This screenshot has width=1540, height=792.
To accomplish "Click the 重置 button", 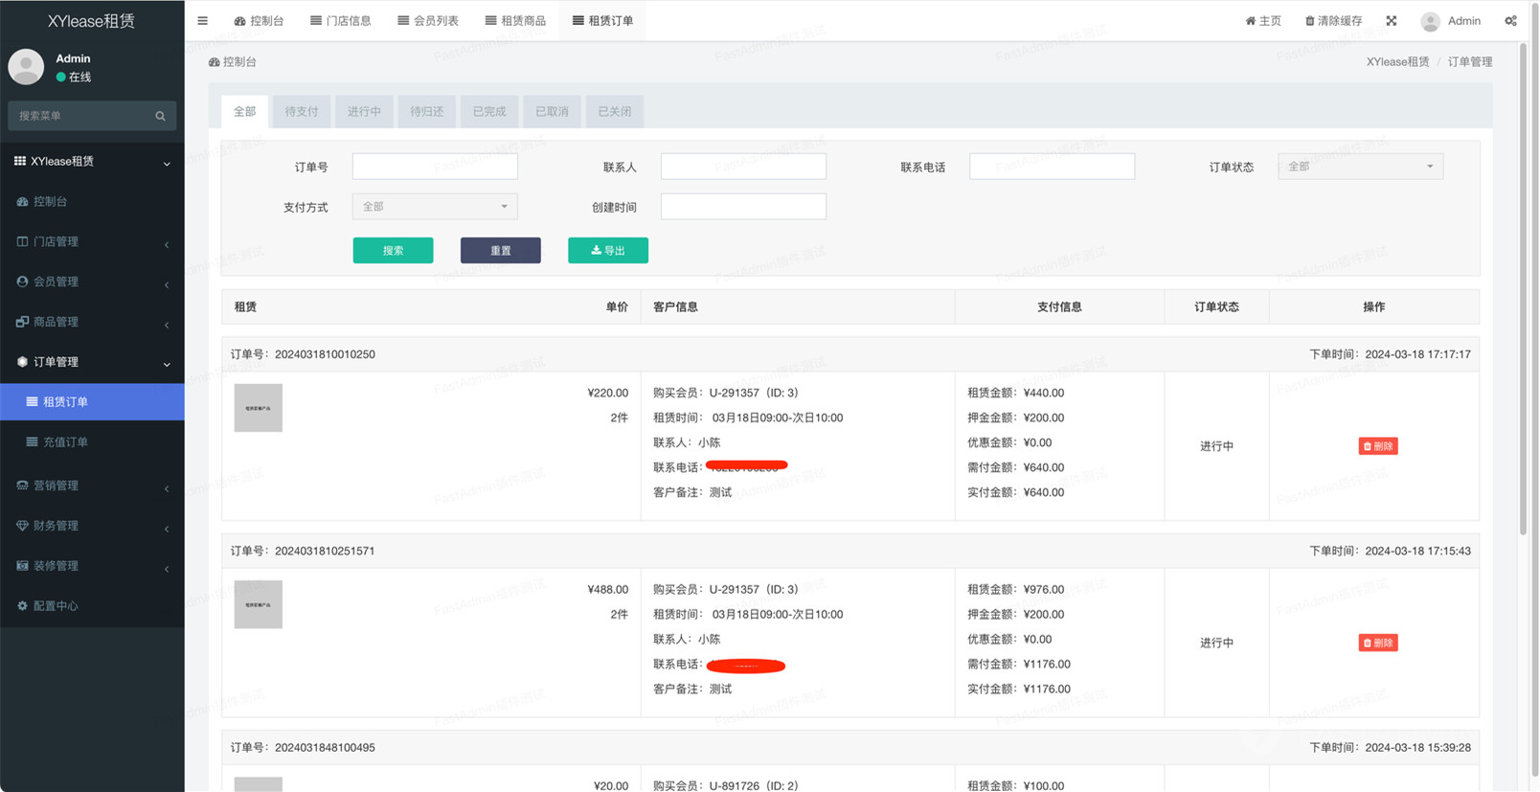I will [500, 250].
